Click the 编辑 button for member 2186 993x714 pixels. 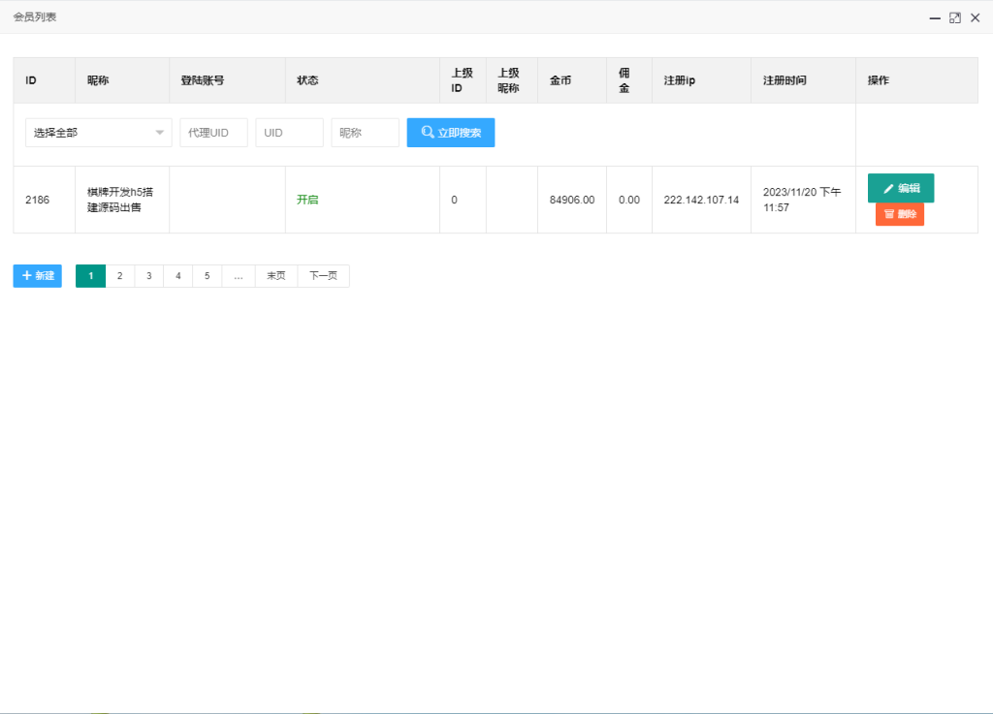(x=901, y=187)
